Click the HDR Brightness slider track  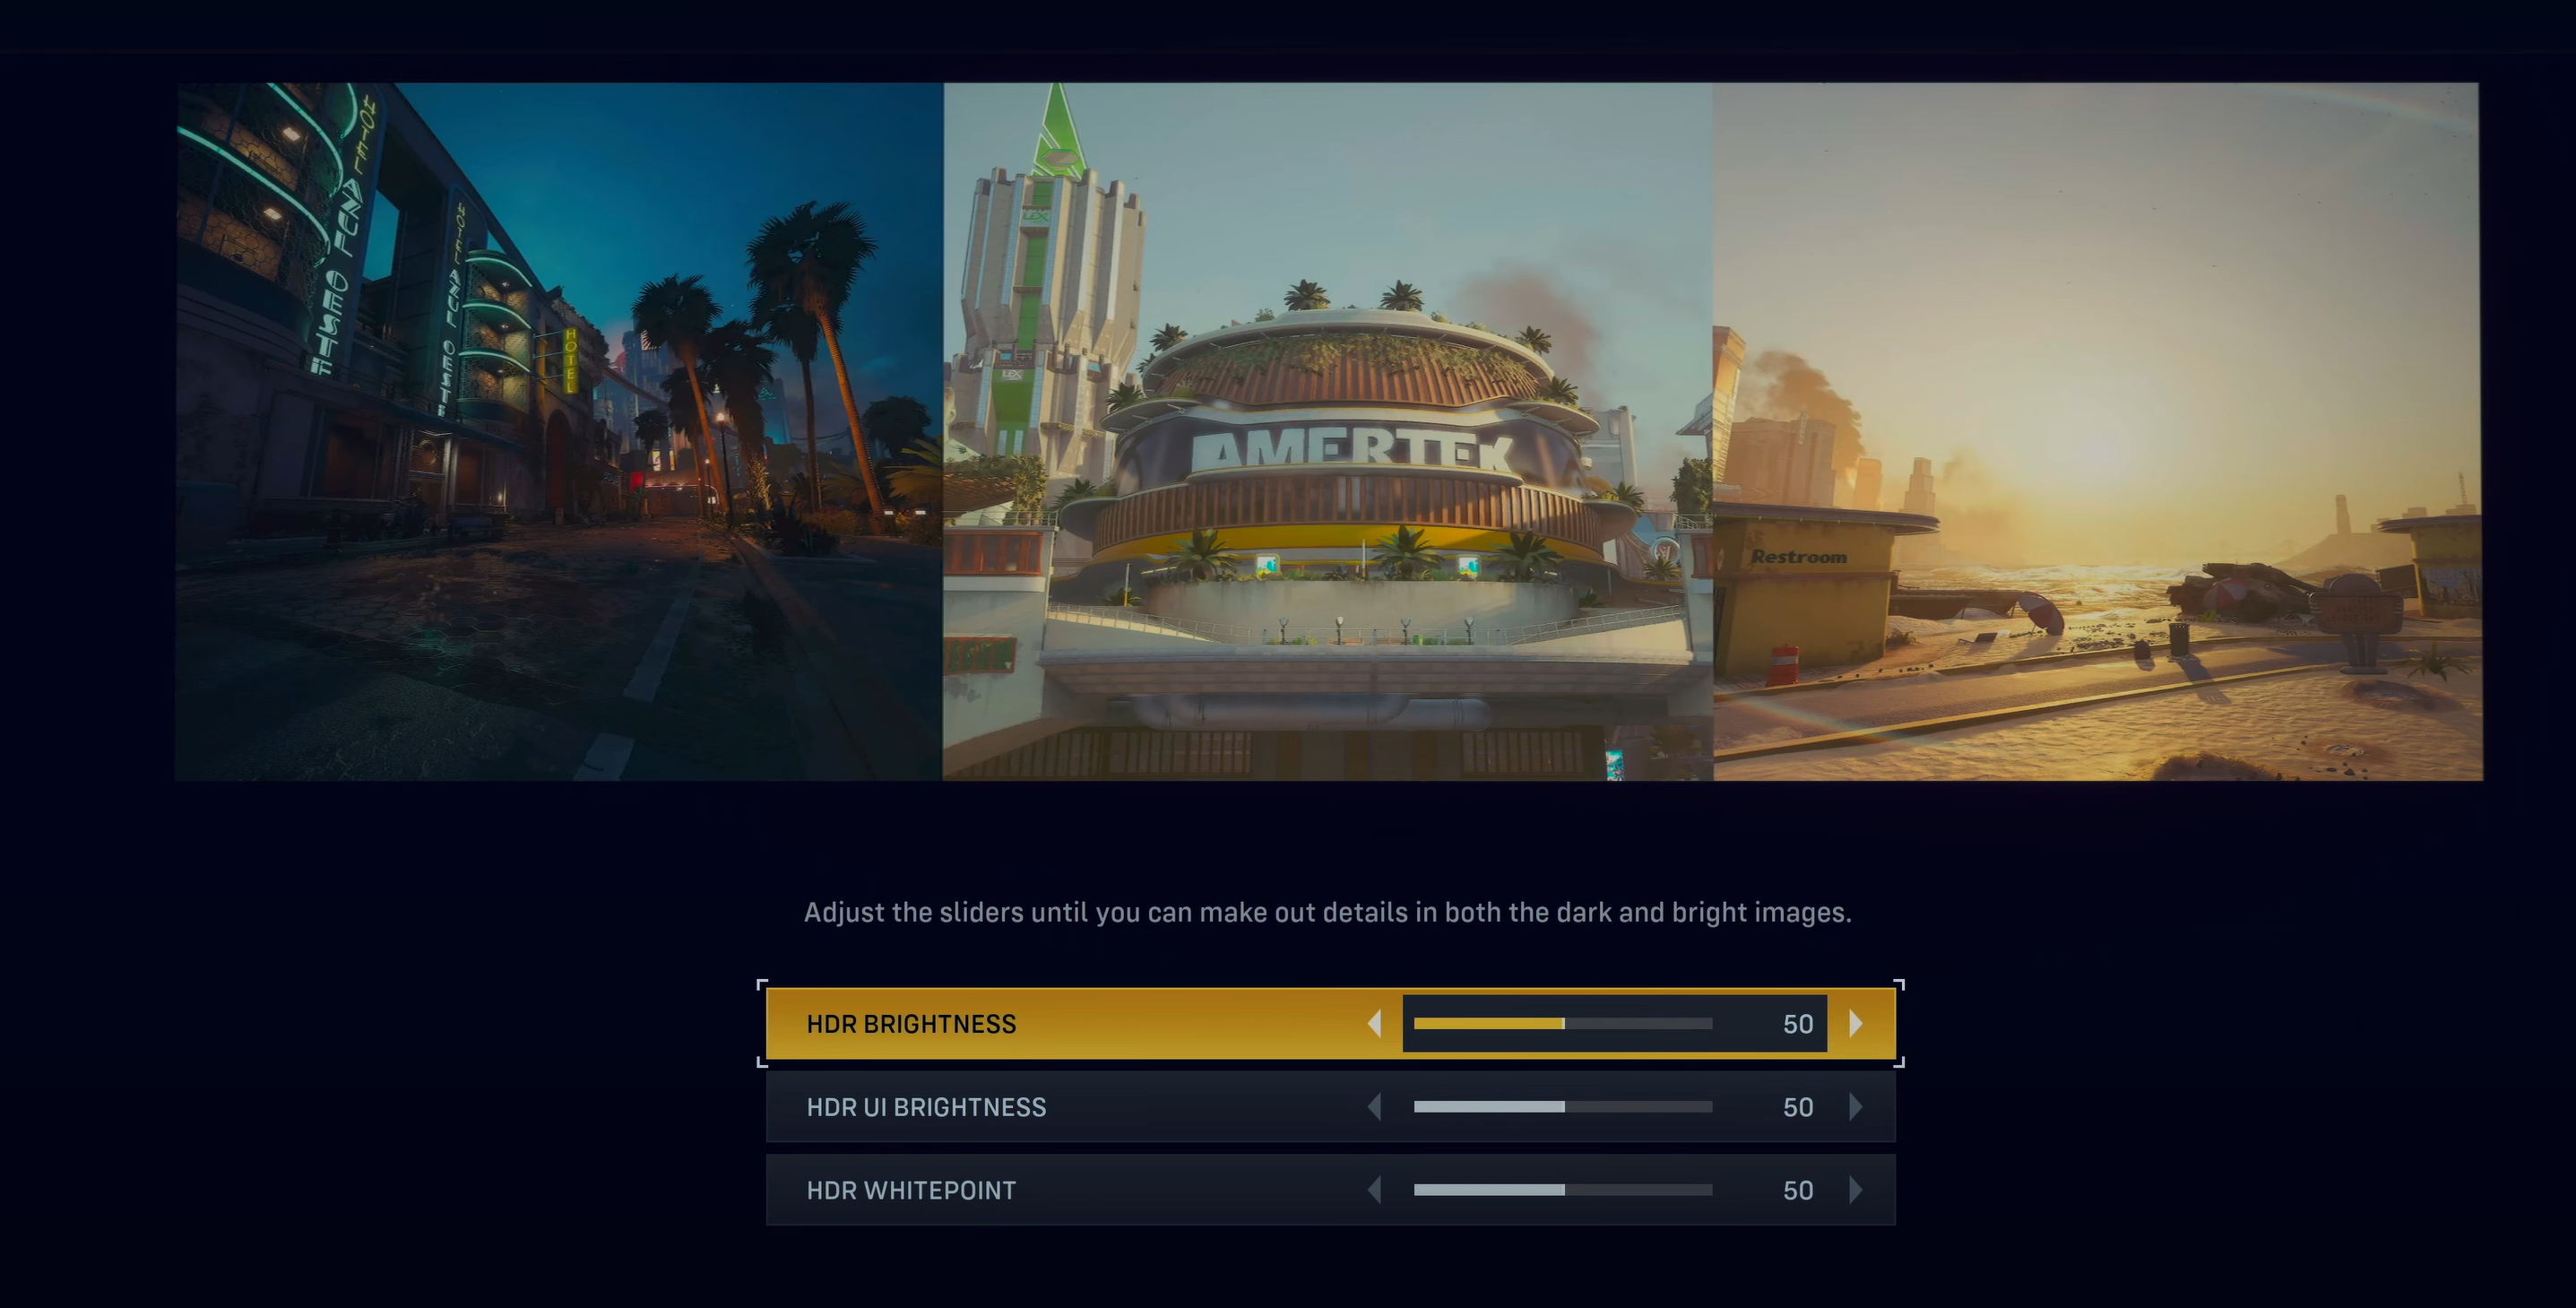[1563, 1024]
